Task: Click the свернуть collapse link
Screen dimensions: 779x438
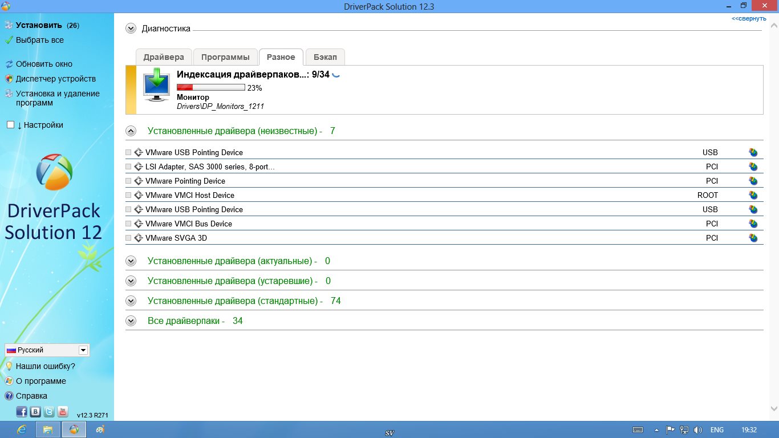Action: [749, 18]
